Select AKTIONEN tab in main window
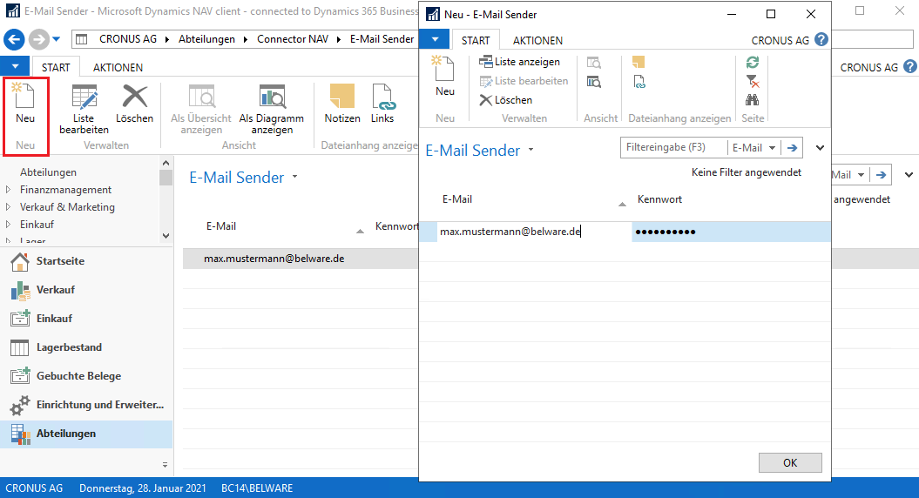 [x=118, y=67]
